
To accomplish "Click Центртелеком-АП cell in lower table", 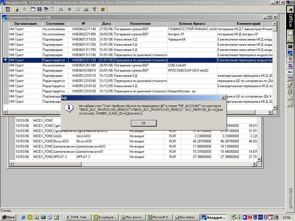I will pos(103,152).
